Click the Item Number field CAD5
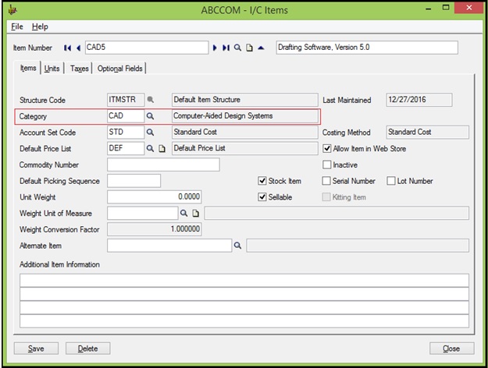 [147, 48]
